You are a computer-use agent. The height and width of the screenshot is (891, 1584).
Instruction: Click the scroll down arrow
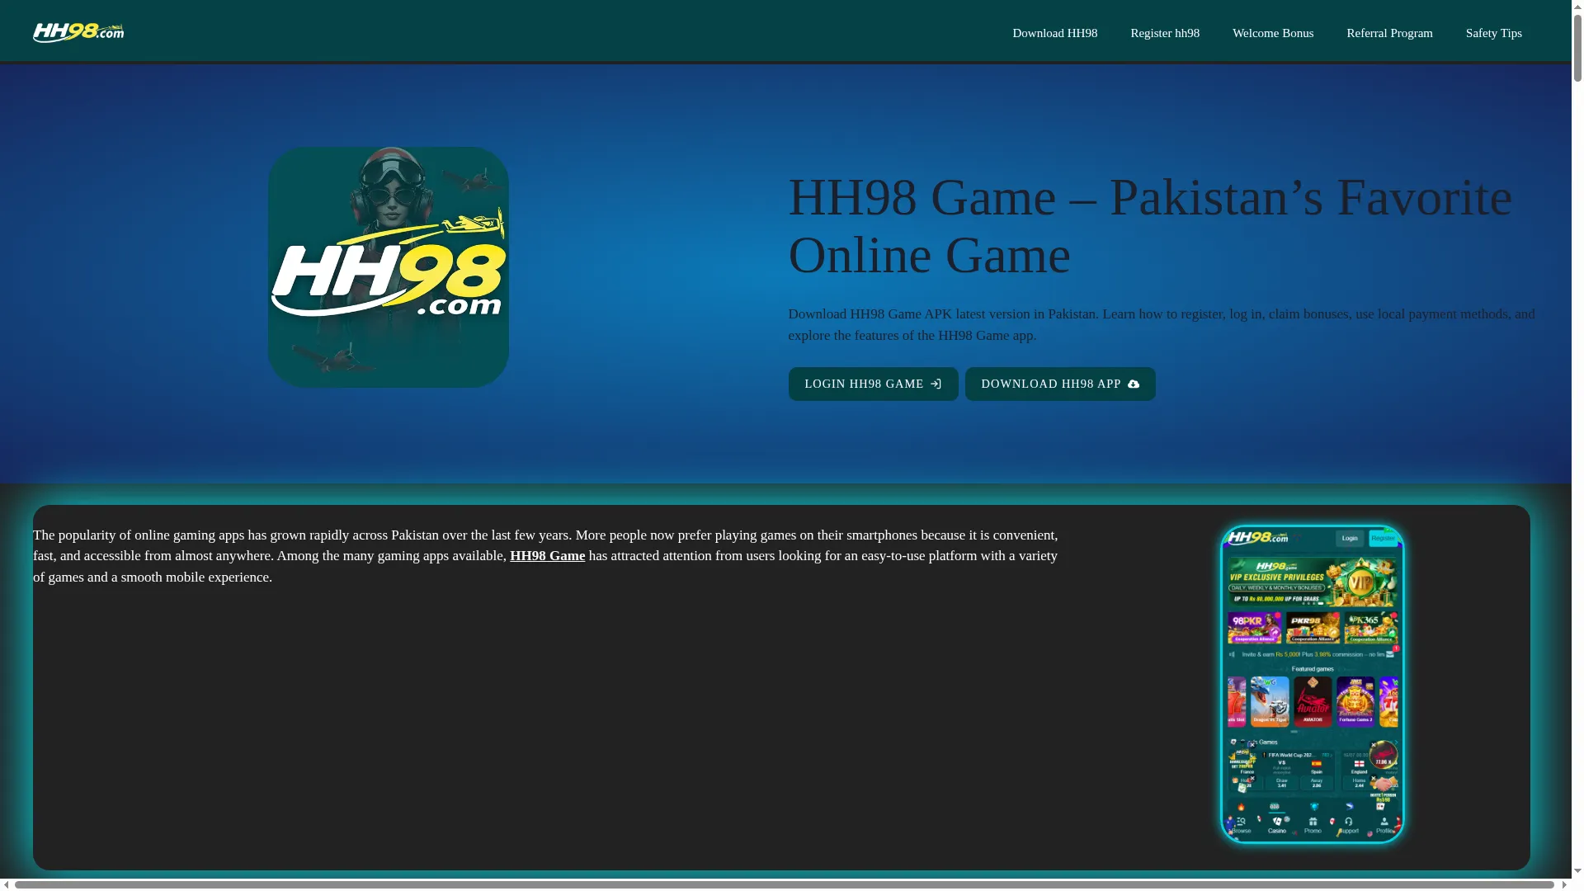(1577, 871)
